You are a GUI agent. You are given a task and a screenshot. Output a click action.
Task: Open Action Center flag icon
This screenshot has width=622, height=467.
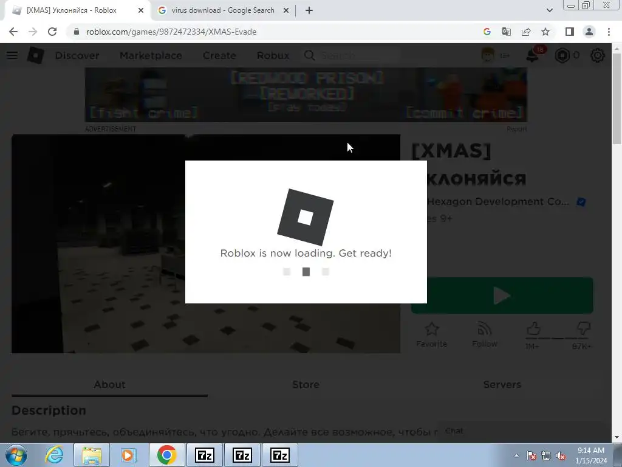(x=531, y=456)
